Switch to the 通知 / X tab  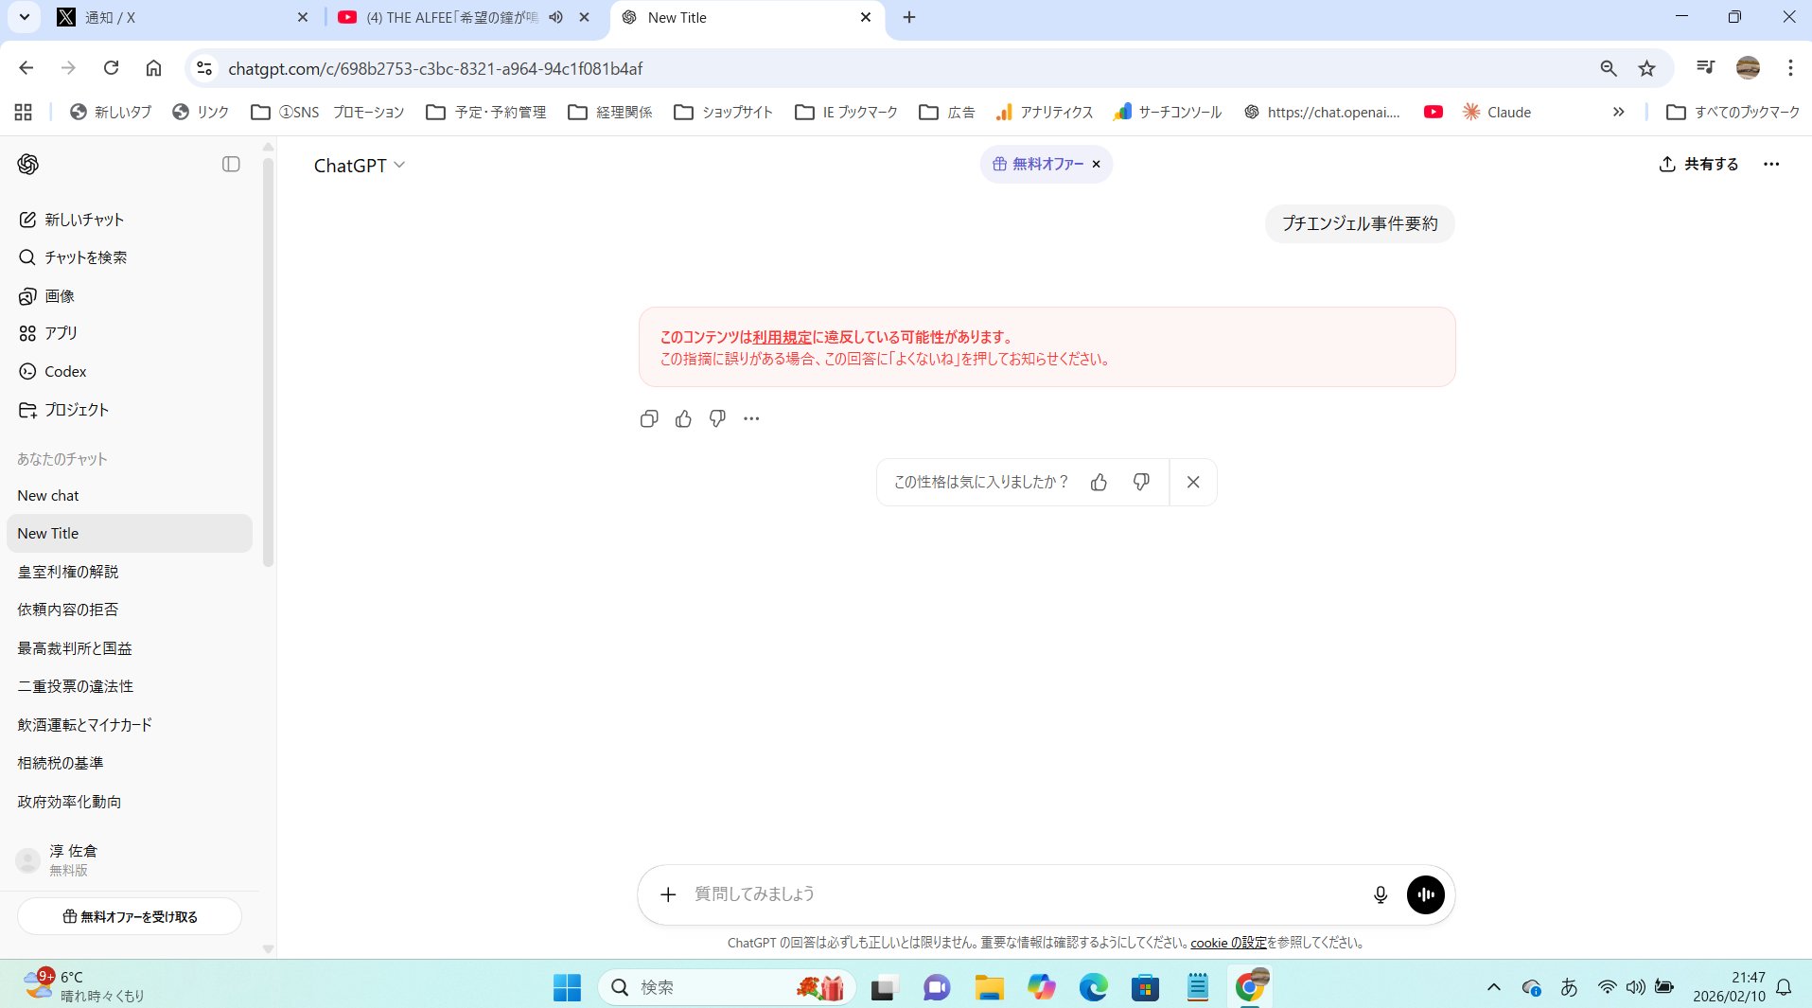tap(180, 17)
